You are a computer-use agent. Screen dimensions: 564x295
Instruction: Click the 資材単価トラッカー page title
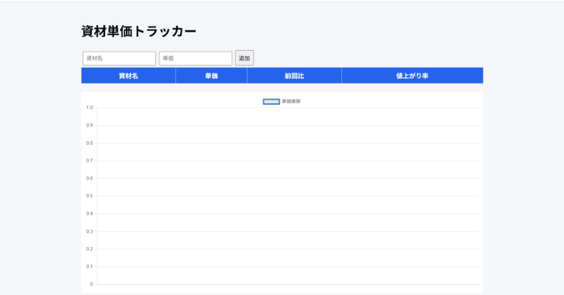coord(139,32)
